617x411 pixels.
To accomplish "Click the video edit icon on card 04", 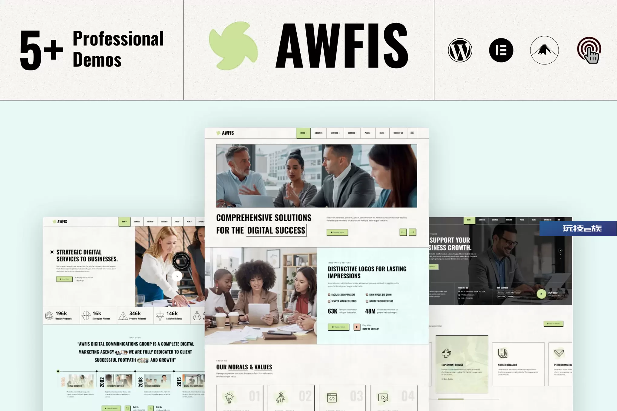I will tap(383, 398).
